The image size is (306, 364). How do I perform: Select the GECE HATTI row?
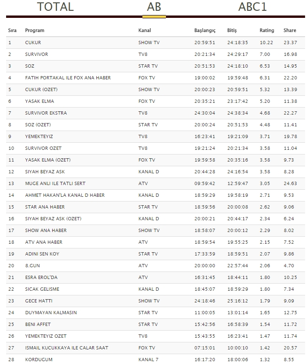pyautogui.click(x=156, y=301)
